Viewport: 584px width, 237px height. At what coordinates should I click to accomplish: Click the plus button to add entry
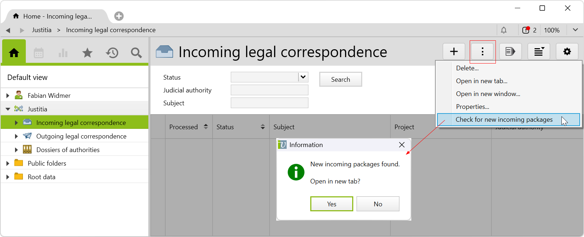[454, 52]
